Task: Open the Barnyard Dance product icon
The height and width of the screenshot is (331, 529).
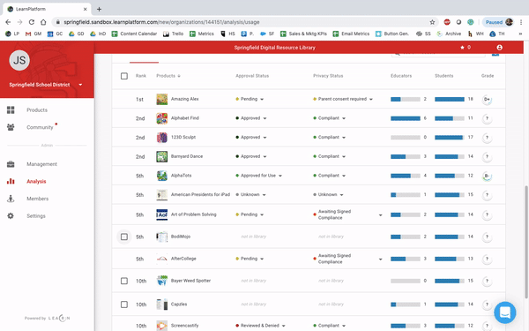Action: (162, 157)
